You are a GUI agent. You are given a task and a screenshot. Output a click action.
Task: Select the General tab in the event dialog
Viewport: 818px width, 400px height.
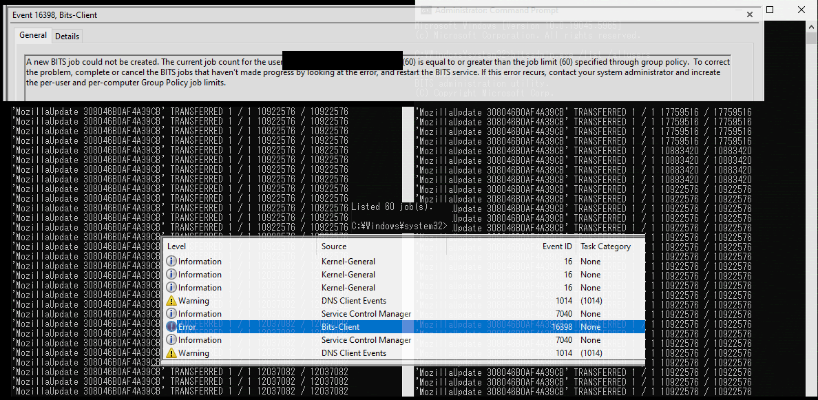[x=33, y=35]
